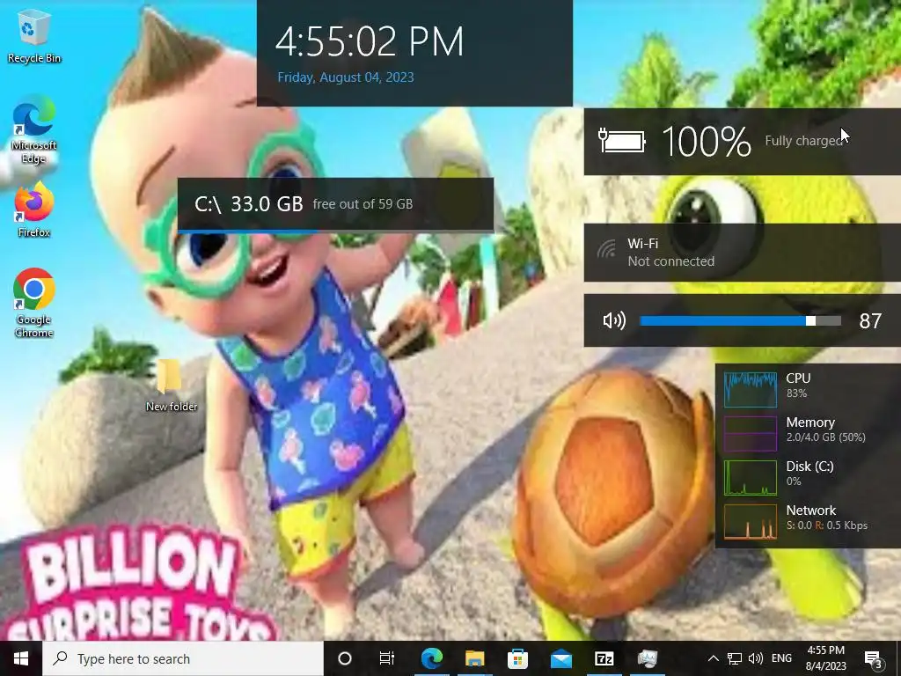Select the New folder desktop icon

point(172,384)
